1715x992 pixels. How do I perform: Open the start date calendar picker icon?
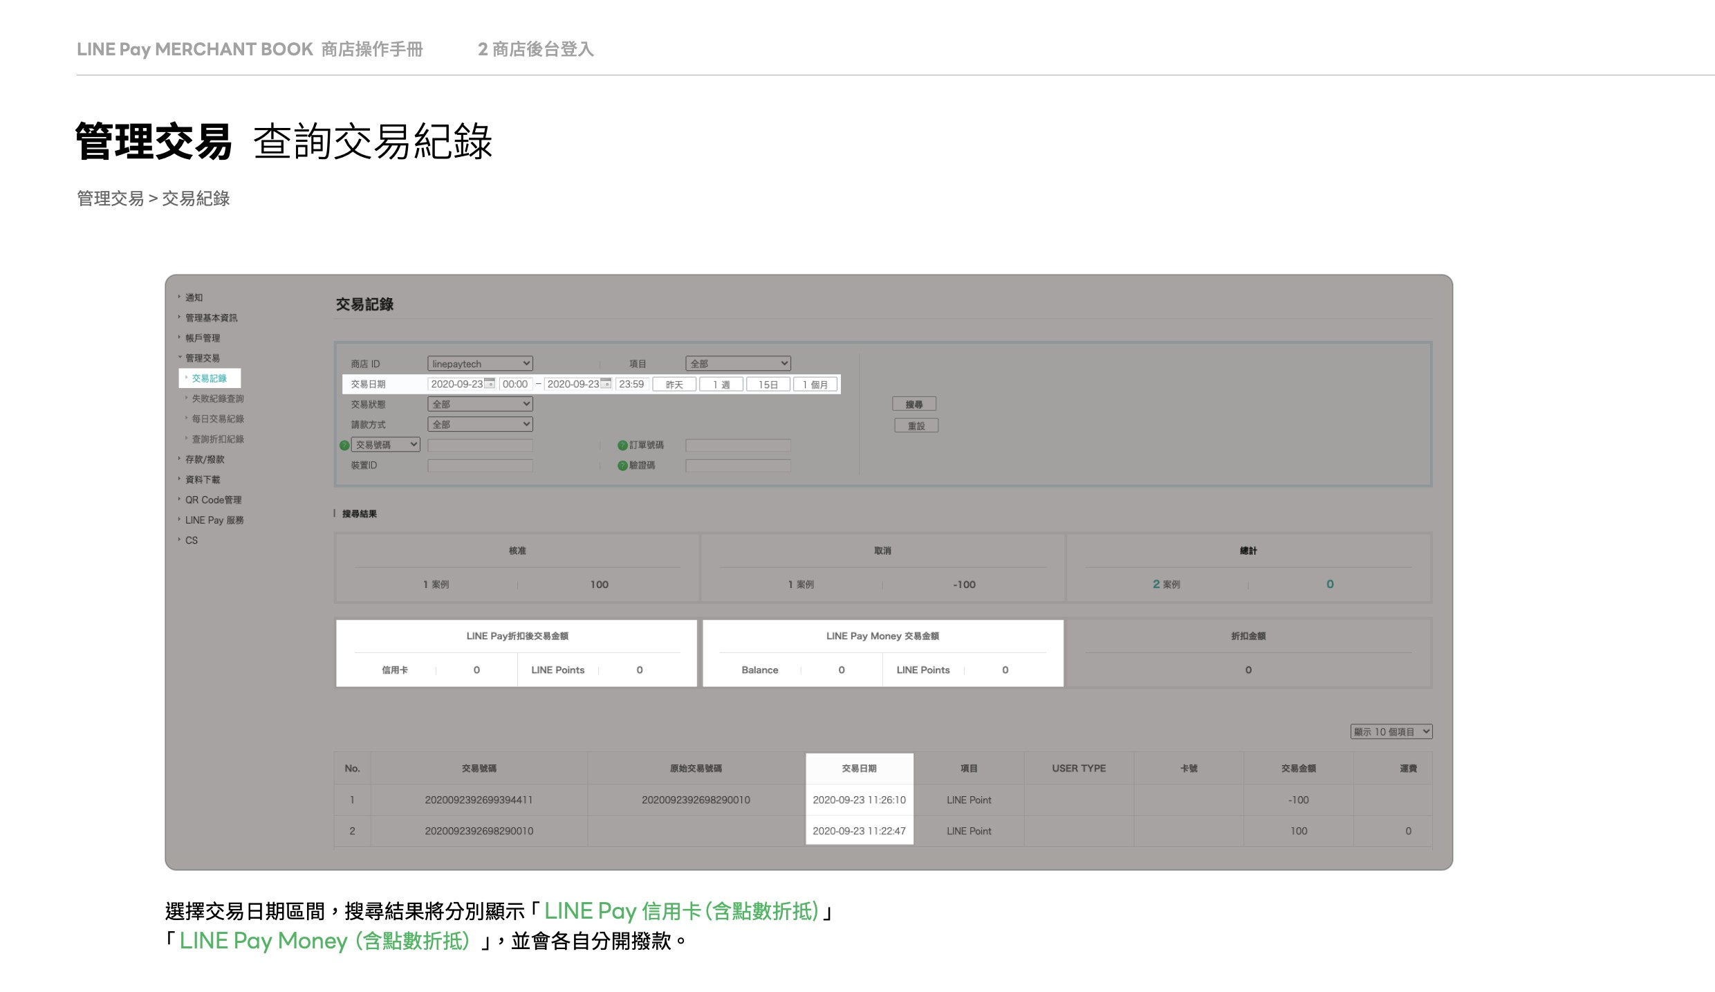(x=490, y=383)
